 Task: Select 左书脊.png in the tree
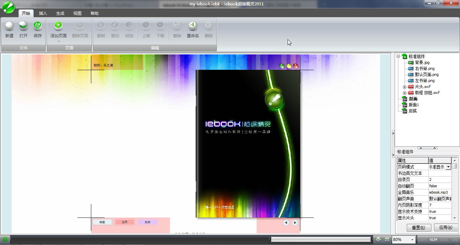click(x=425, y=81)
